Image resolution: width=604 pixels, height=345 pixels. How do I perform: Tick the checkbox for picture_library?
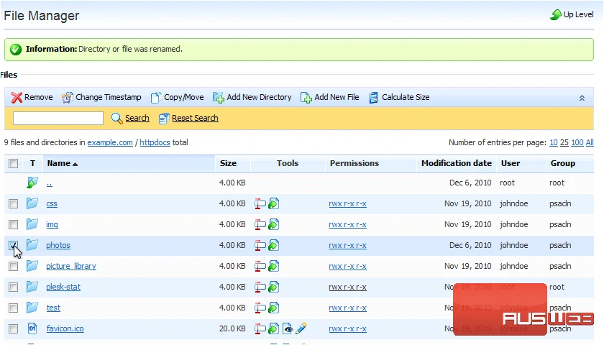pyautogui.click(x=14, y=266)
